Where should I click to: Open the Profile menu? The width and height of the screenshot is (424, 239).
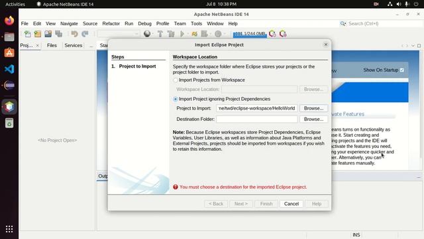click(162, 24)
